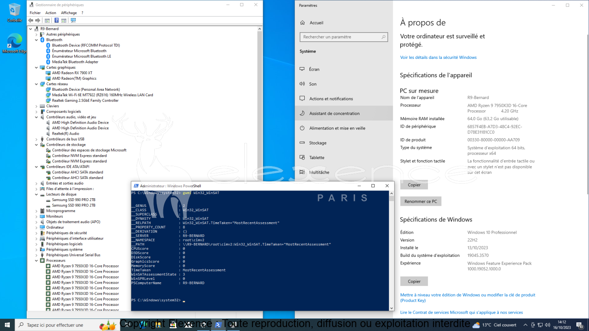Click the volume icon in system tray
This screenshot has width=589, height=331.
[x=547, y=325]
